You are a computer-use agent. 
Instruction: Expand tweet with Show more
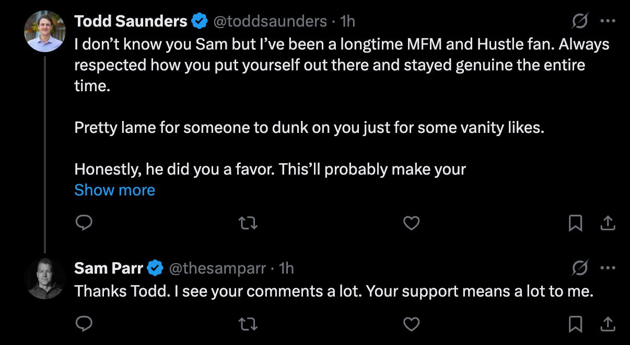click(x=114, y=190)
